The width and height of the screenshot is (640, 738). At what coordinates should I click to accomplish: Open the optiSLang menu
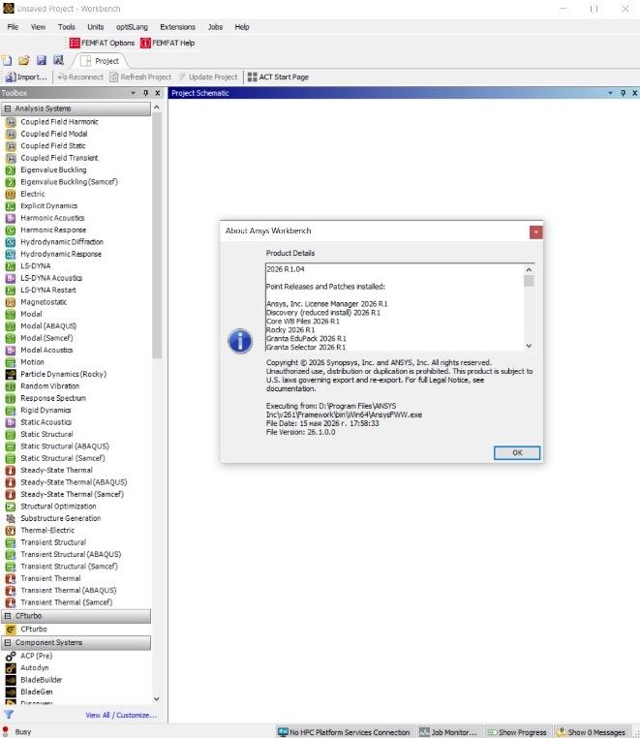tap(132, 27)
